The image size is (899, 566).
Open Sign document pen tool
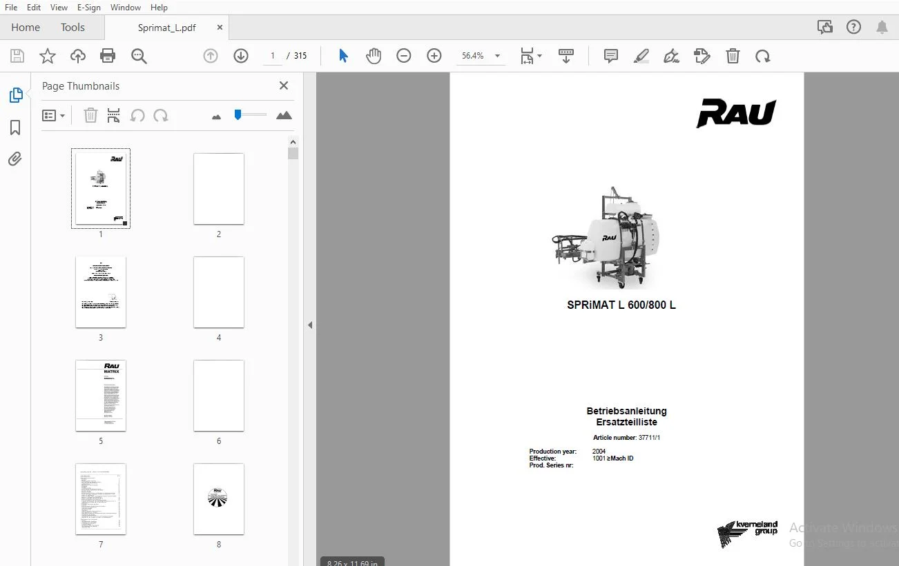click(x=671, y=56)
